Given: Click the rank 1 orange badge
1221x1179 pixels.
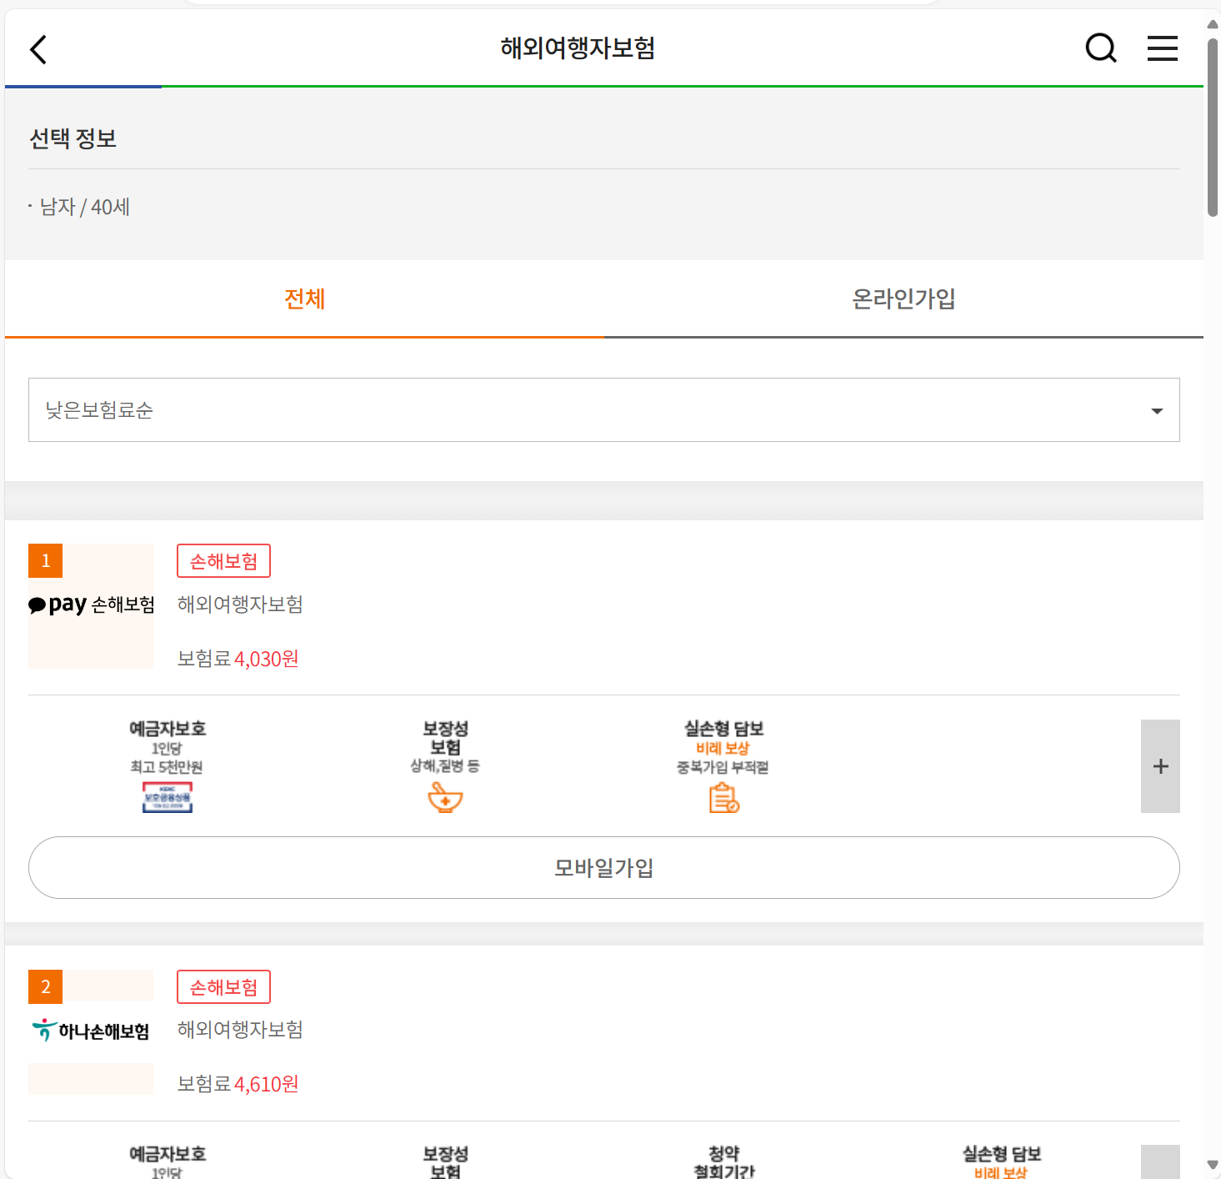Looking at the screenshot, I should point(46,561).
